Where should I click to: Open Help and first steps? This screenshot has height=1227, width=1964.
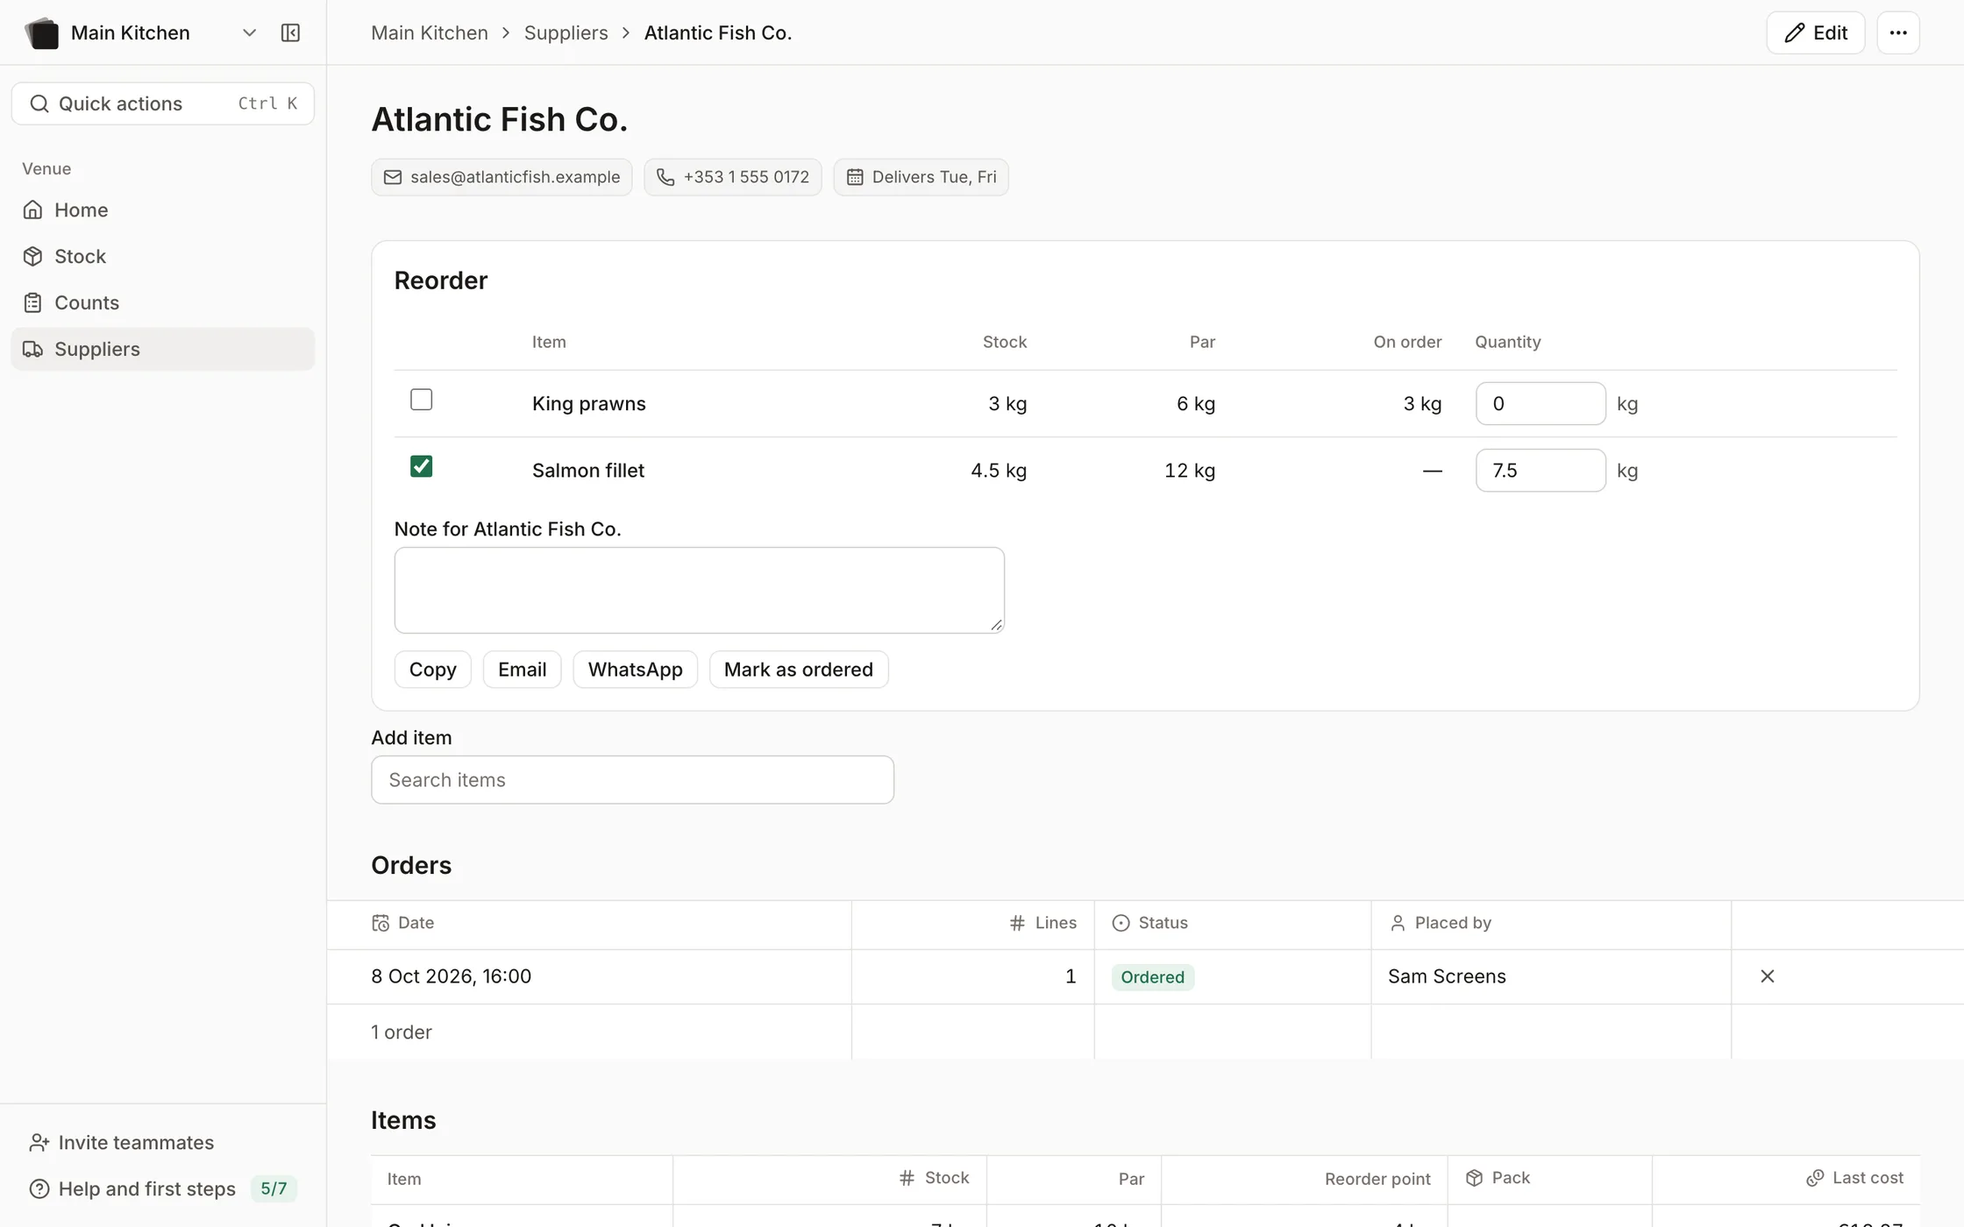point(147,1189)
